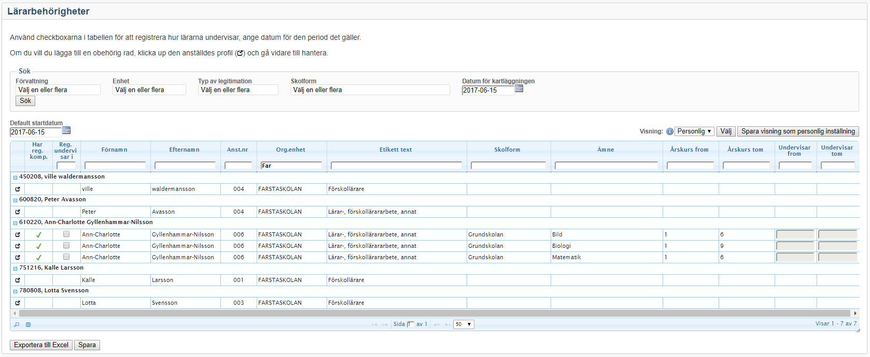Click the magnifier search icon in grid footer
The width and height of the screenshot is (870, 357).
17,324
